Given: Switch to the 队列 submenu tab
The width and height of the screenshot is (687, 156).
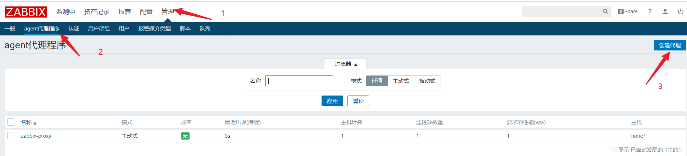Looking at the screenshot, I should coord(205,29).
